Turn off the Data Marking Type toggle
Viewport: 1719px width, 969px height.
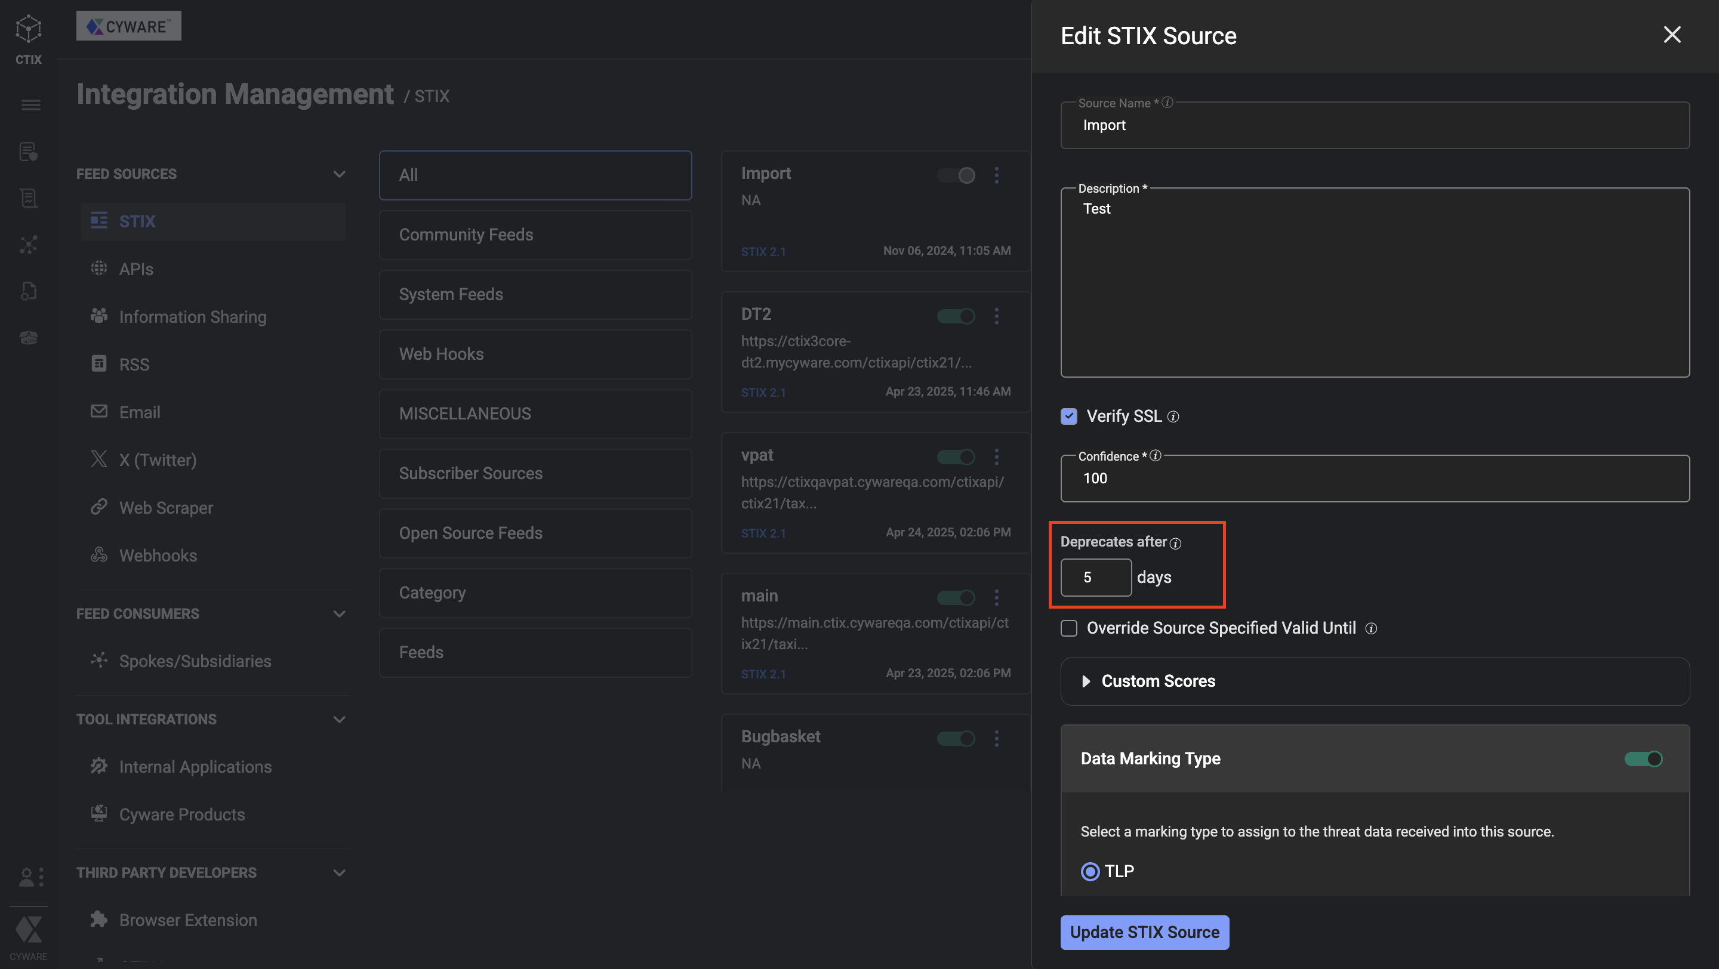[x=1643, y=759]
